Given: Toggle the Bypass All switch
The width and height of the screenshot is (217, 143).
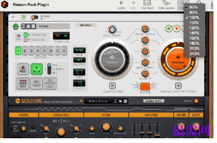Looking at the screenshot, I should click(34, 17).
